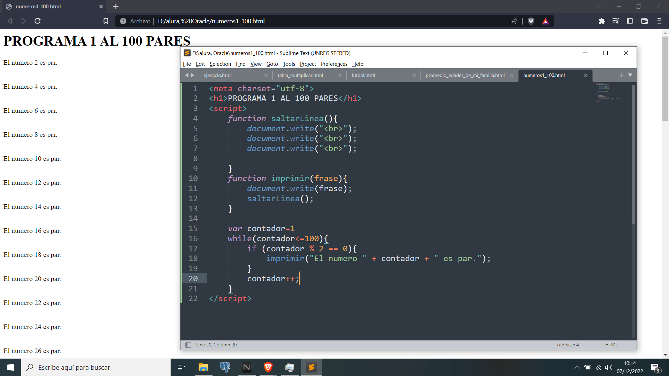
Task: Open the Goto menu in Sublime Text
Action: coord(272,64)
